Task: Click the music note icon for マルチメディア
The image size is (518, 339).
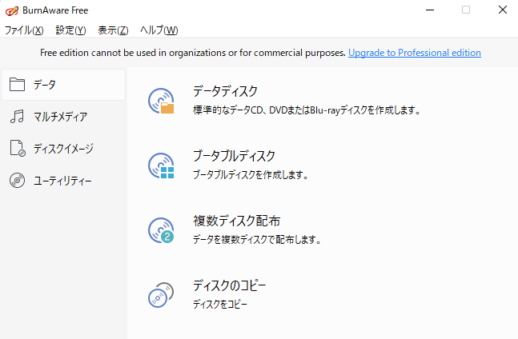Action: click(18, 117)
